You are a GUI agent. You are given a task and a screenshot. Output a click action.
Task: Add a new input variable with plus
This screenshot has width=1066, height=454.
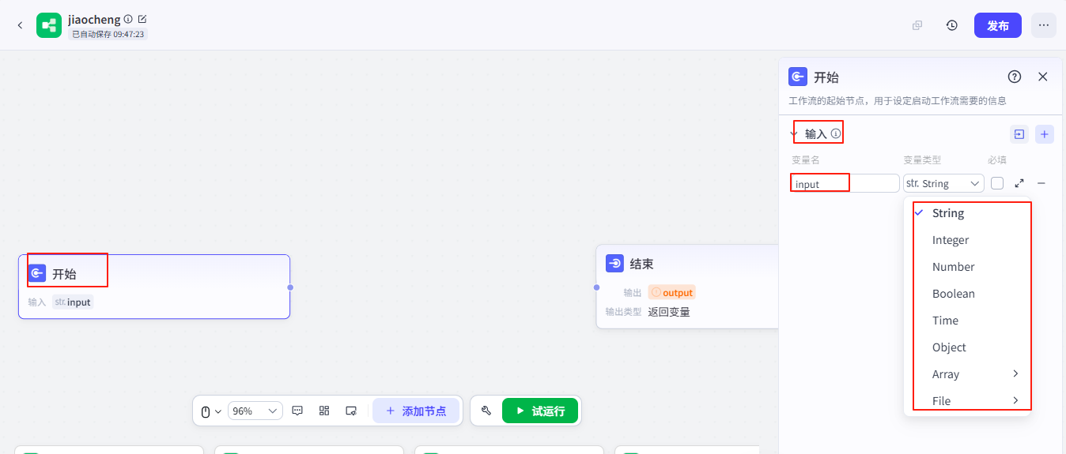coord(1045,134)
